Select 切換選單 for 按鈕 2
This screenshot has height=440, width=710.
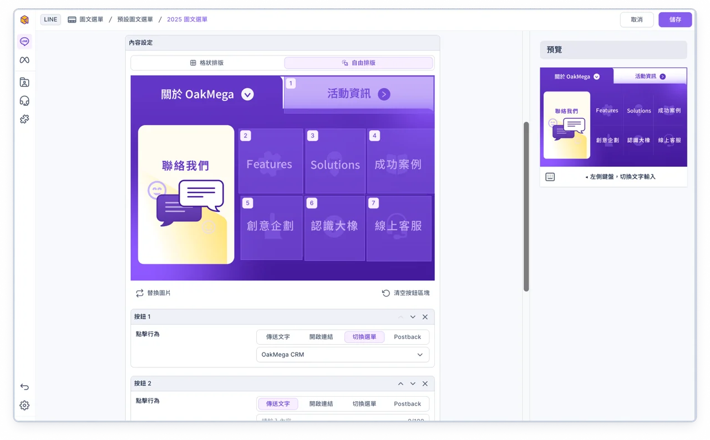coord(364,404)
